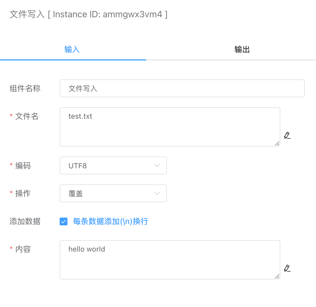316x307 pixels.
Task: Click the resize handle of the 文件名 textarea
Action: [278, 144]
